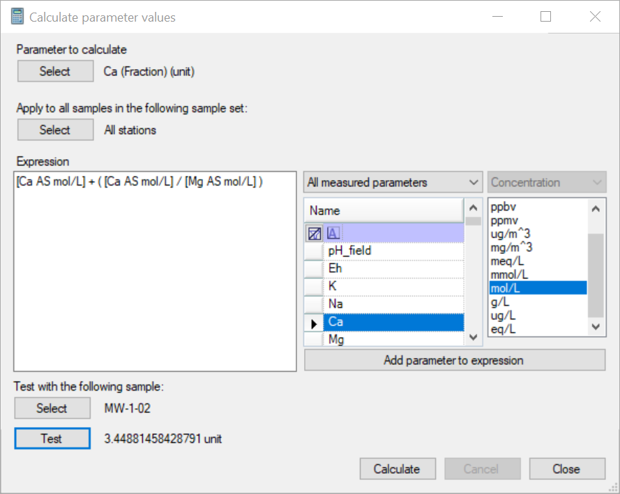Click units list scroll up arrow

pos(596,209)
